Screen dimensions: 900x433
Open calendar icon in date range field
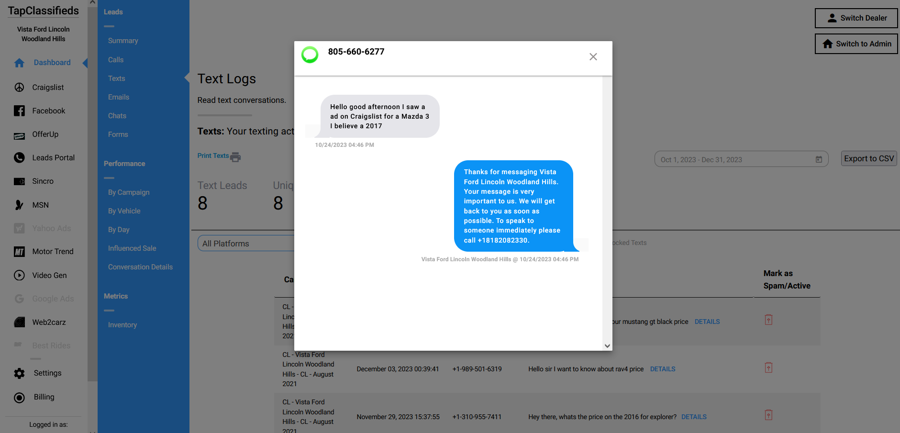point(819,160)
